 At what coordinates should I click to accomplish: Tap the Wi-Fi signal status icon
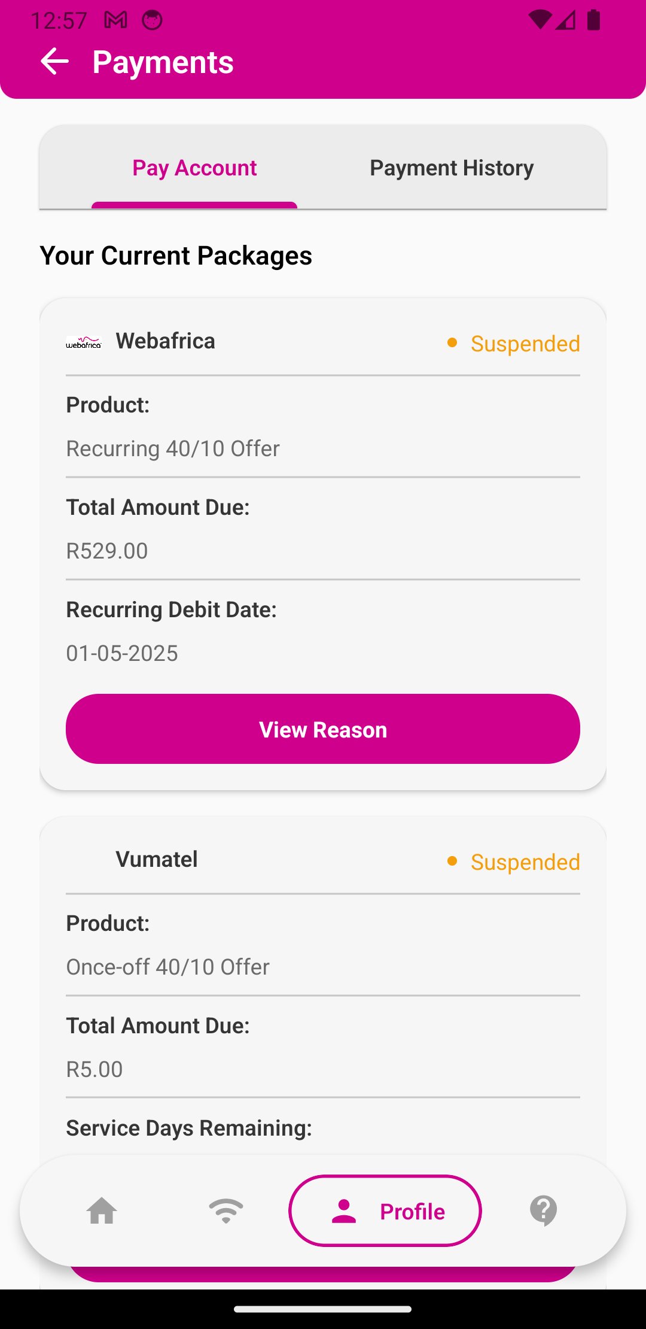coord(540,20)
